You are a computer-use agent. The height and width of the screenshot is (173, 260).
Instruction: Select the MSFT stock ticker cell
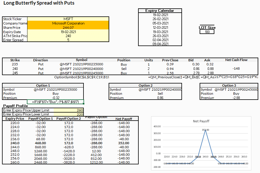click(x=68, y=19)
